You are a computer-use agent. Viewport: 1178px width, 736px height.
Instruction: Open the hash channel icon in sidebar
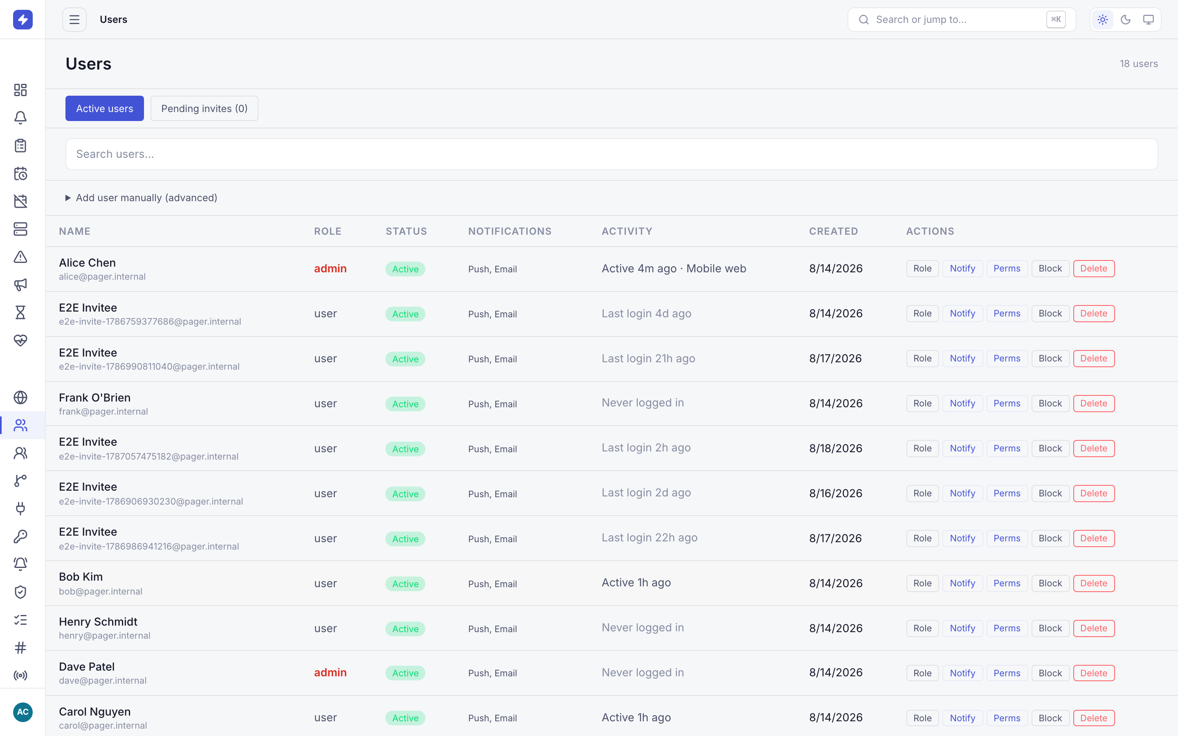(20, 648)
